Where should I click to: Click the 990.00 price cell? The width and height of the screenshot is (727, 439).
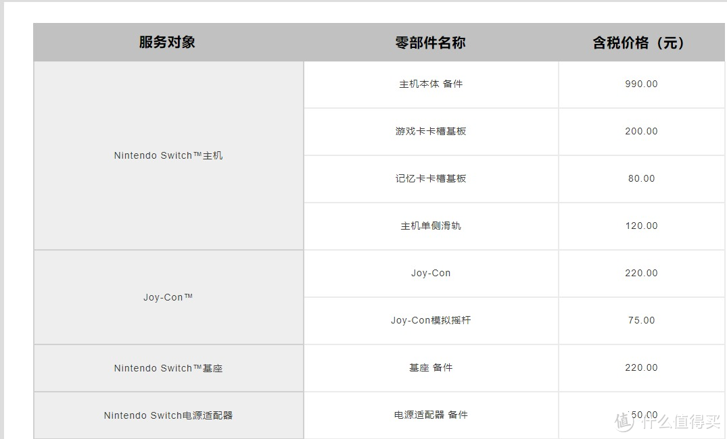[642, 84]
